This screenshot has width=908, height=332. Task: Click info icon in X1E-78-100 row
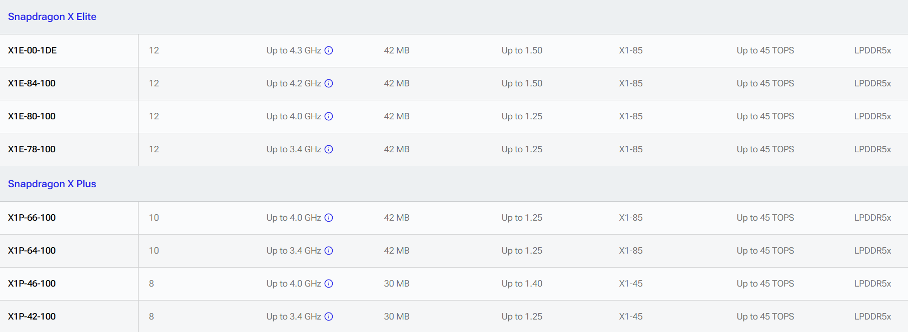coord(329,149)
